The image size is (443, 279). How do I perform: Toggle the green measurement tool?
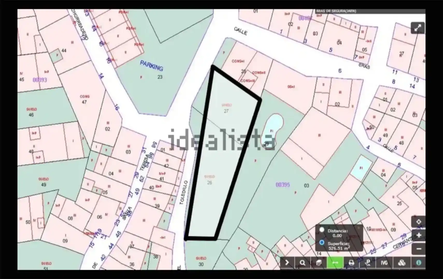click(335, 263)
